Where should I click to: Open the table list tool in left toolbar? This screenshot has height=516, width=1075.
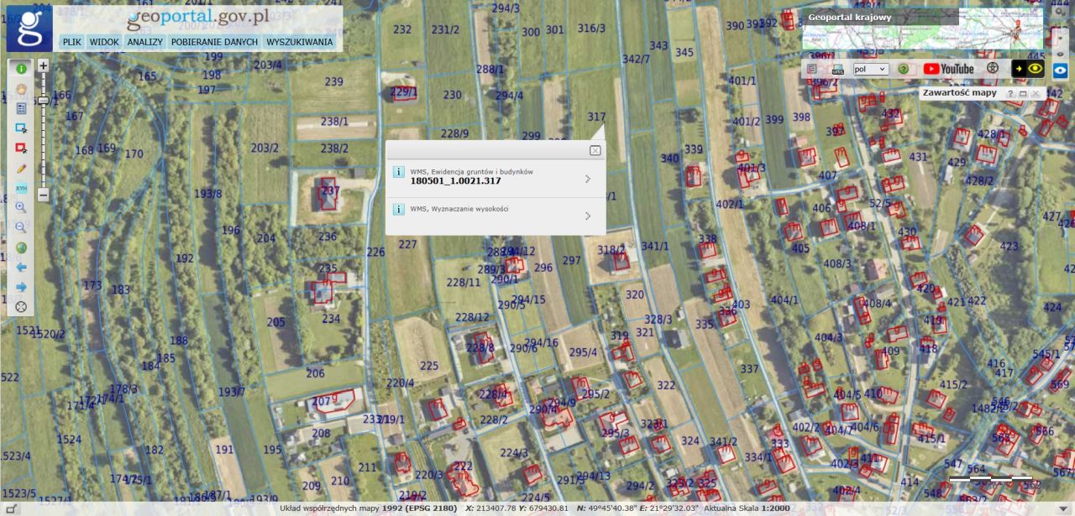[21, 108]
